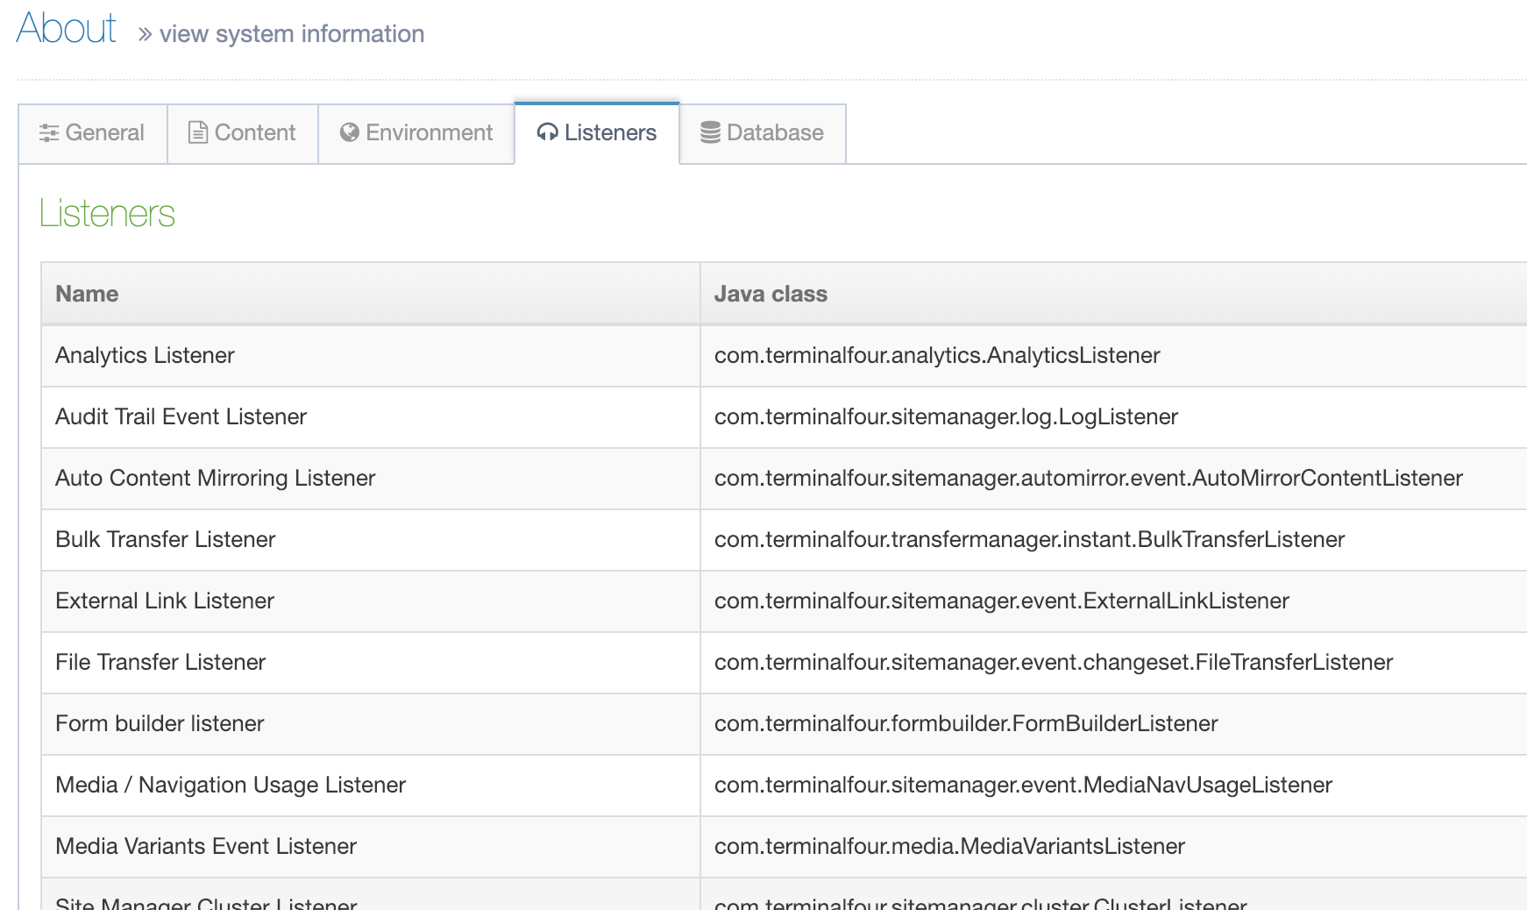
Task: Select the Audit Trail Event Listener name
Action: click(x=181, y=416)
